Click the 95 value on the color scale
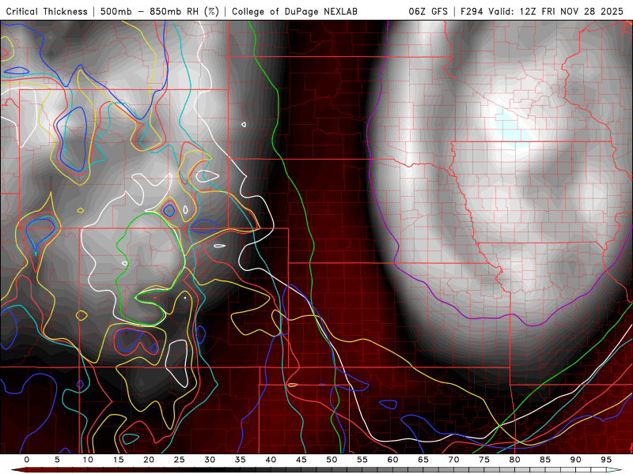This screenshot has width=633, height=474. [x=606, y=460]
